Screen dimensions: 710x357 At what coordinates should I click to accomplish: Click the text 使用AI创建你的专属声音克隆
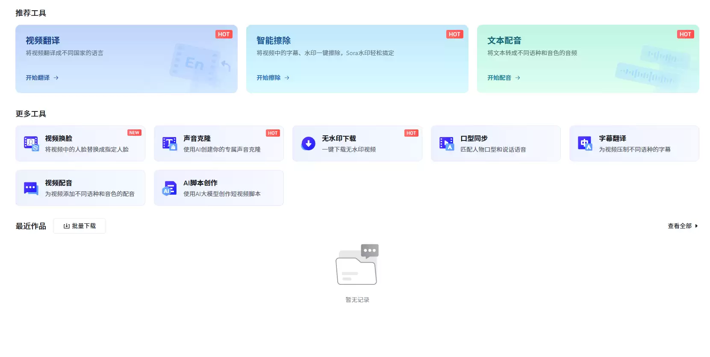[222, 149]
